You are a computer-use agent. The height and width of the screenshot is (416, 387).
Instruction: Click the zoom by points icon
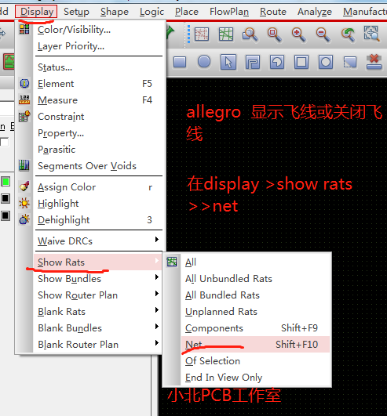click(x=250, y=34)
